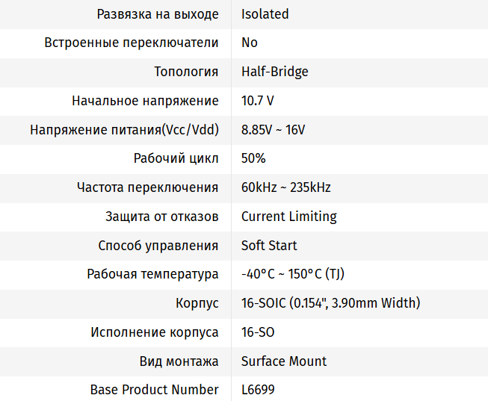Click the 'Встроенные переключатели' row label
488x401 pixels.
[132, 43]
